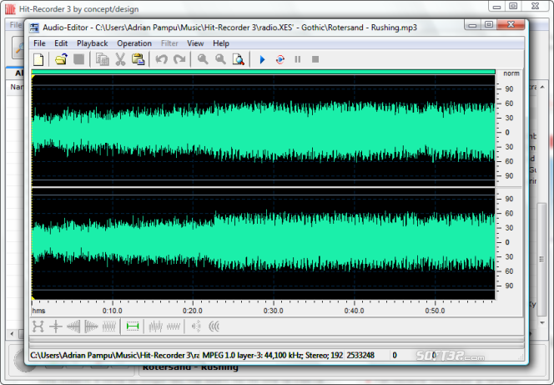Click the tall waveform amplify icon
This screenshot has width=554, height=385.
click(x=156, y=327)
